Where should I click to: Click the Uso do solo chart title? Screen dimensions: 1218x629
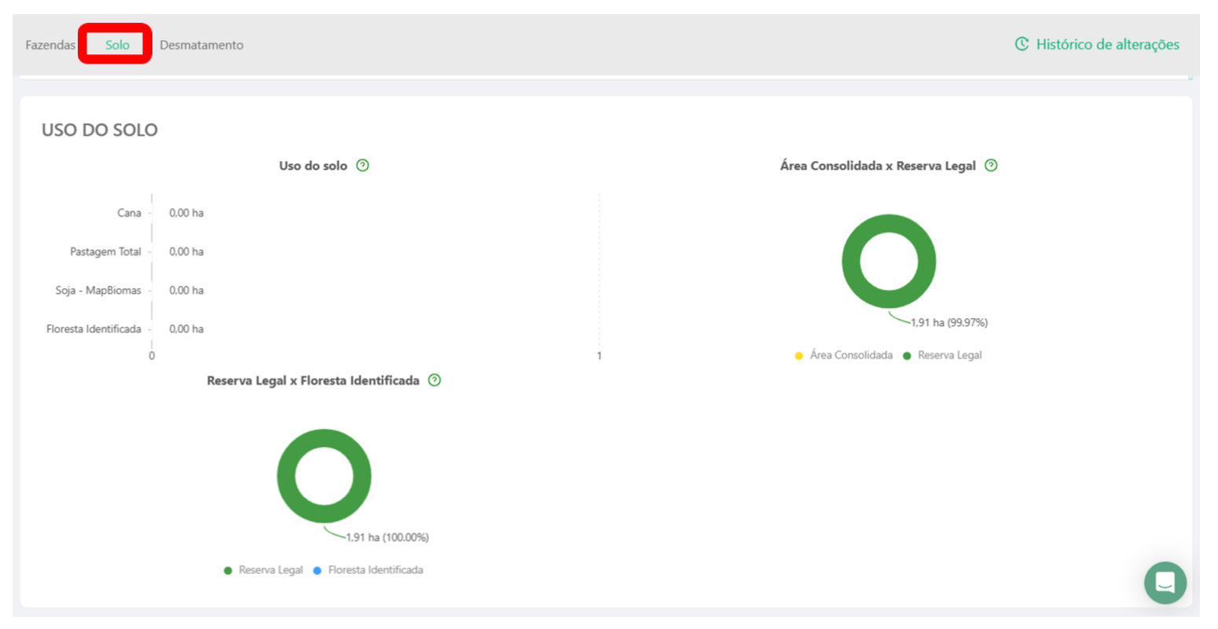(313, 166)
